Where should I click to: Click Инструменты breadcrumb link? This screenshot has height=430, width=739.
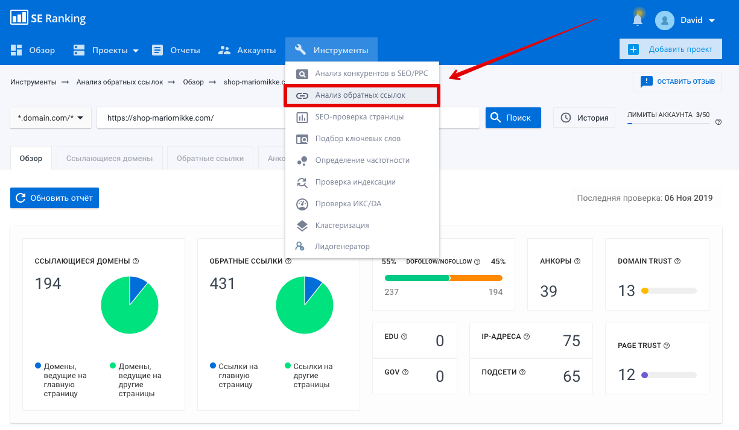33,81
